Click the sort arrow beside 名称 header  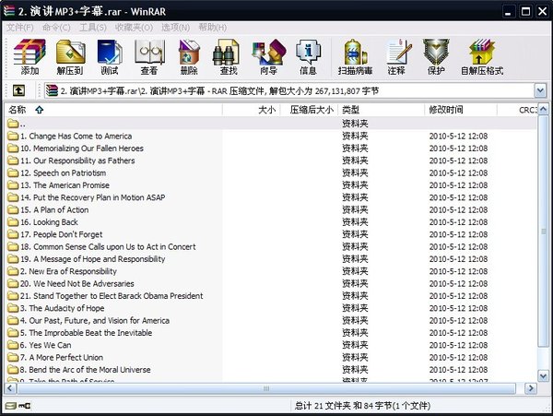click(39, 110)
